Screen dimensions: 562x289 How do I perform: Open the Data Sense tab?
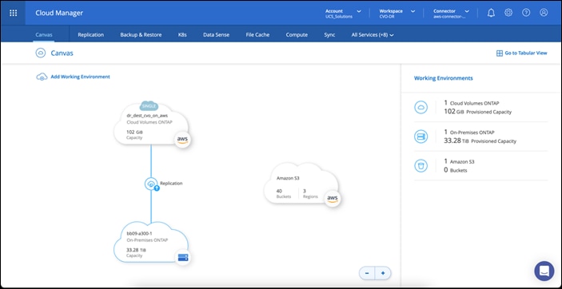(x=216, y=35)
